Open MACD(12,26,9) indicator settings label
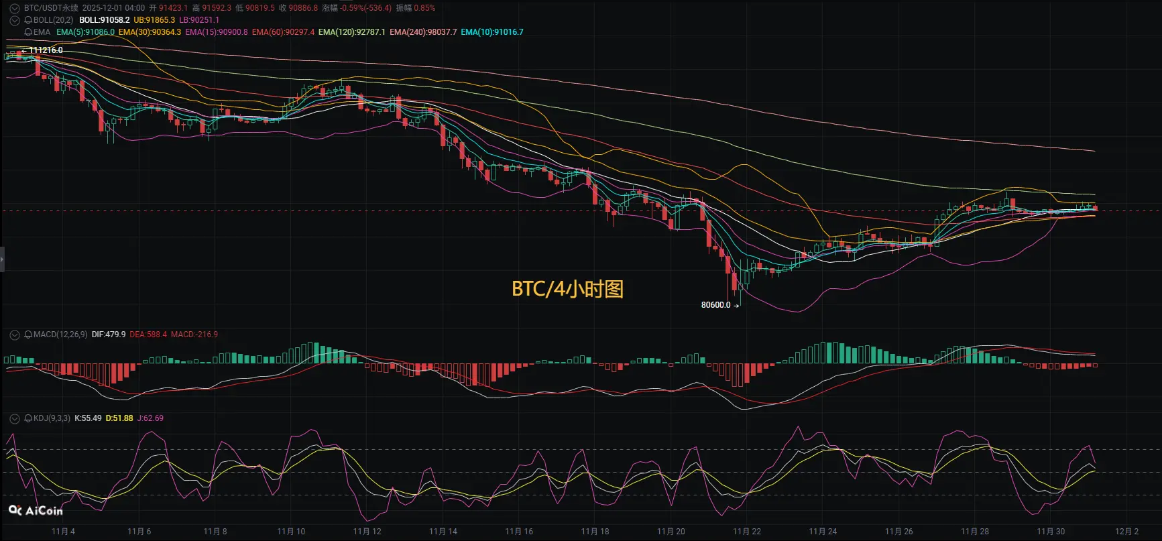 point(60,335)
